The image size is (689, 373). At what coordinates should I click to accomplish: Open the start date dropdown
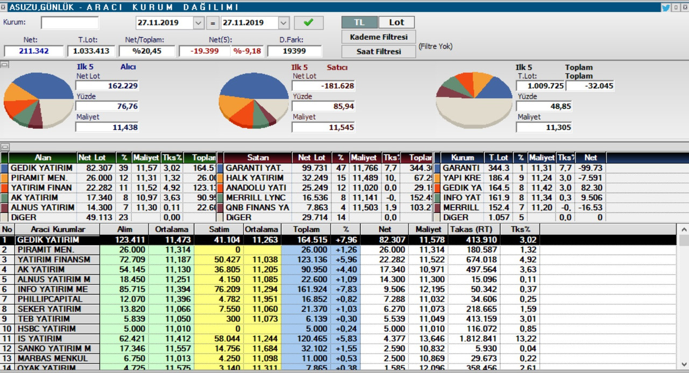click(x=198, y=23)
